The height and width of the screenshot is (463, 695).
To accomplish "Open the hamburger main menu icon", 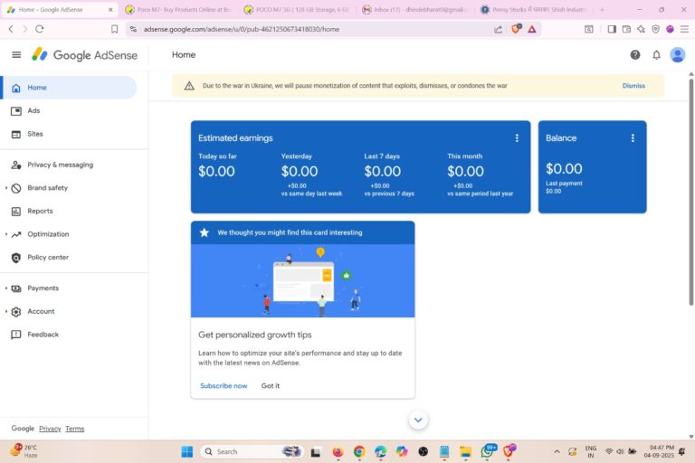I will click(x=16, y=55).
